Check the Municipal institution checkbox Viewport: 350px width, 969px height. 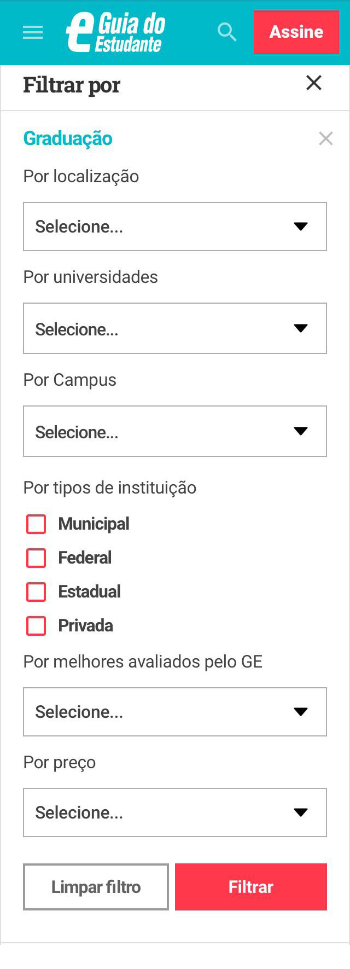click(36, 524)
